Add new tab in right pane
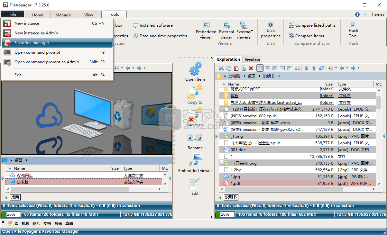Viewport: 387px width, 235px height. click(x=219, y=197)
